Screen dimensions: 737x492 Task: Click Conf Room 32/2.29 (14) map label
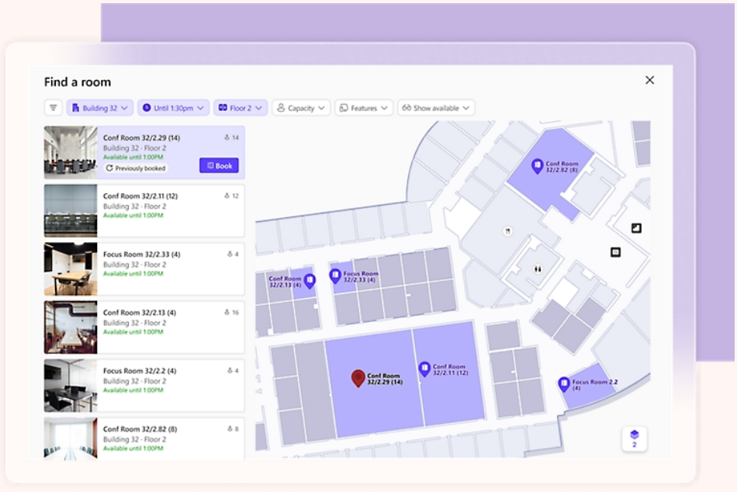[385, 379]
